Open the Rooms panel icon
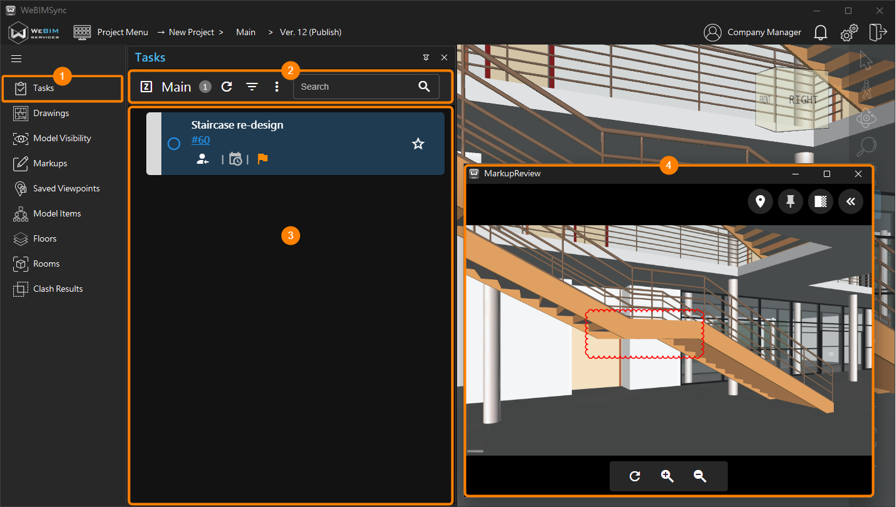This screenshot has width=896, height=507. tap(21, 264)
